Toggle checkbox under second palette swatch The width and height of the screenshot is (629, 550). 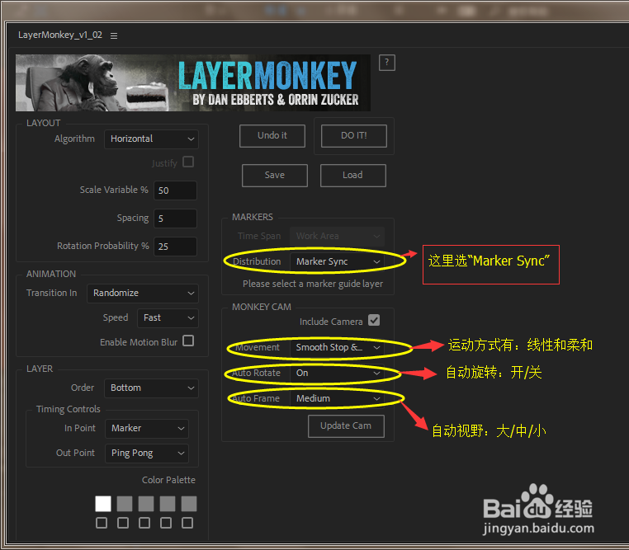(123, 523)
